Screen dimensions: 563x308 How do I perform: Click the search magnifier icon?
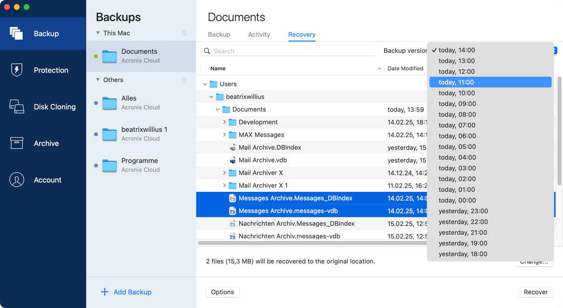(207, 51)
